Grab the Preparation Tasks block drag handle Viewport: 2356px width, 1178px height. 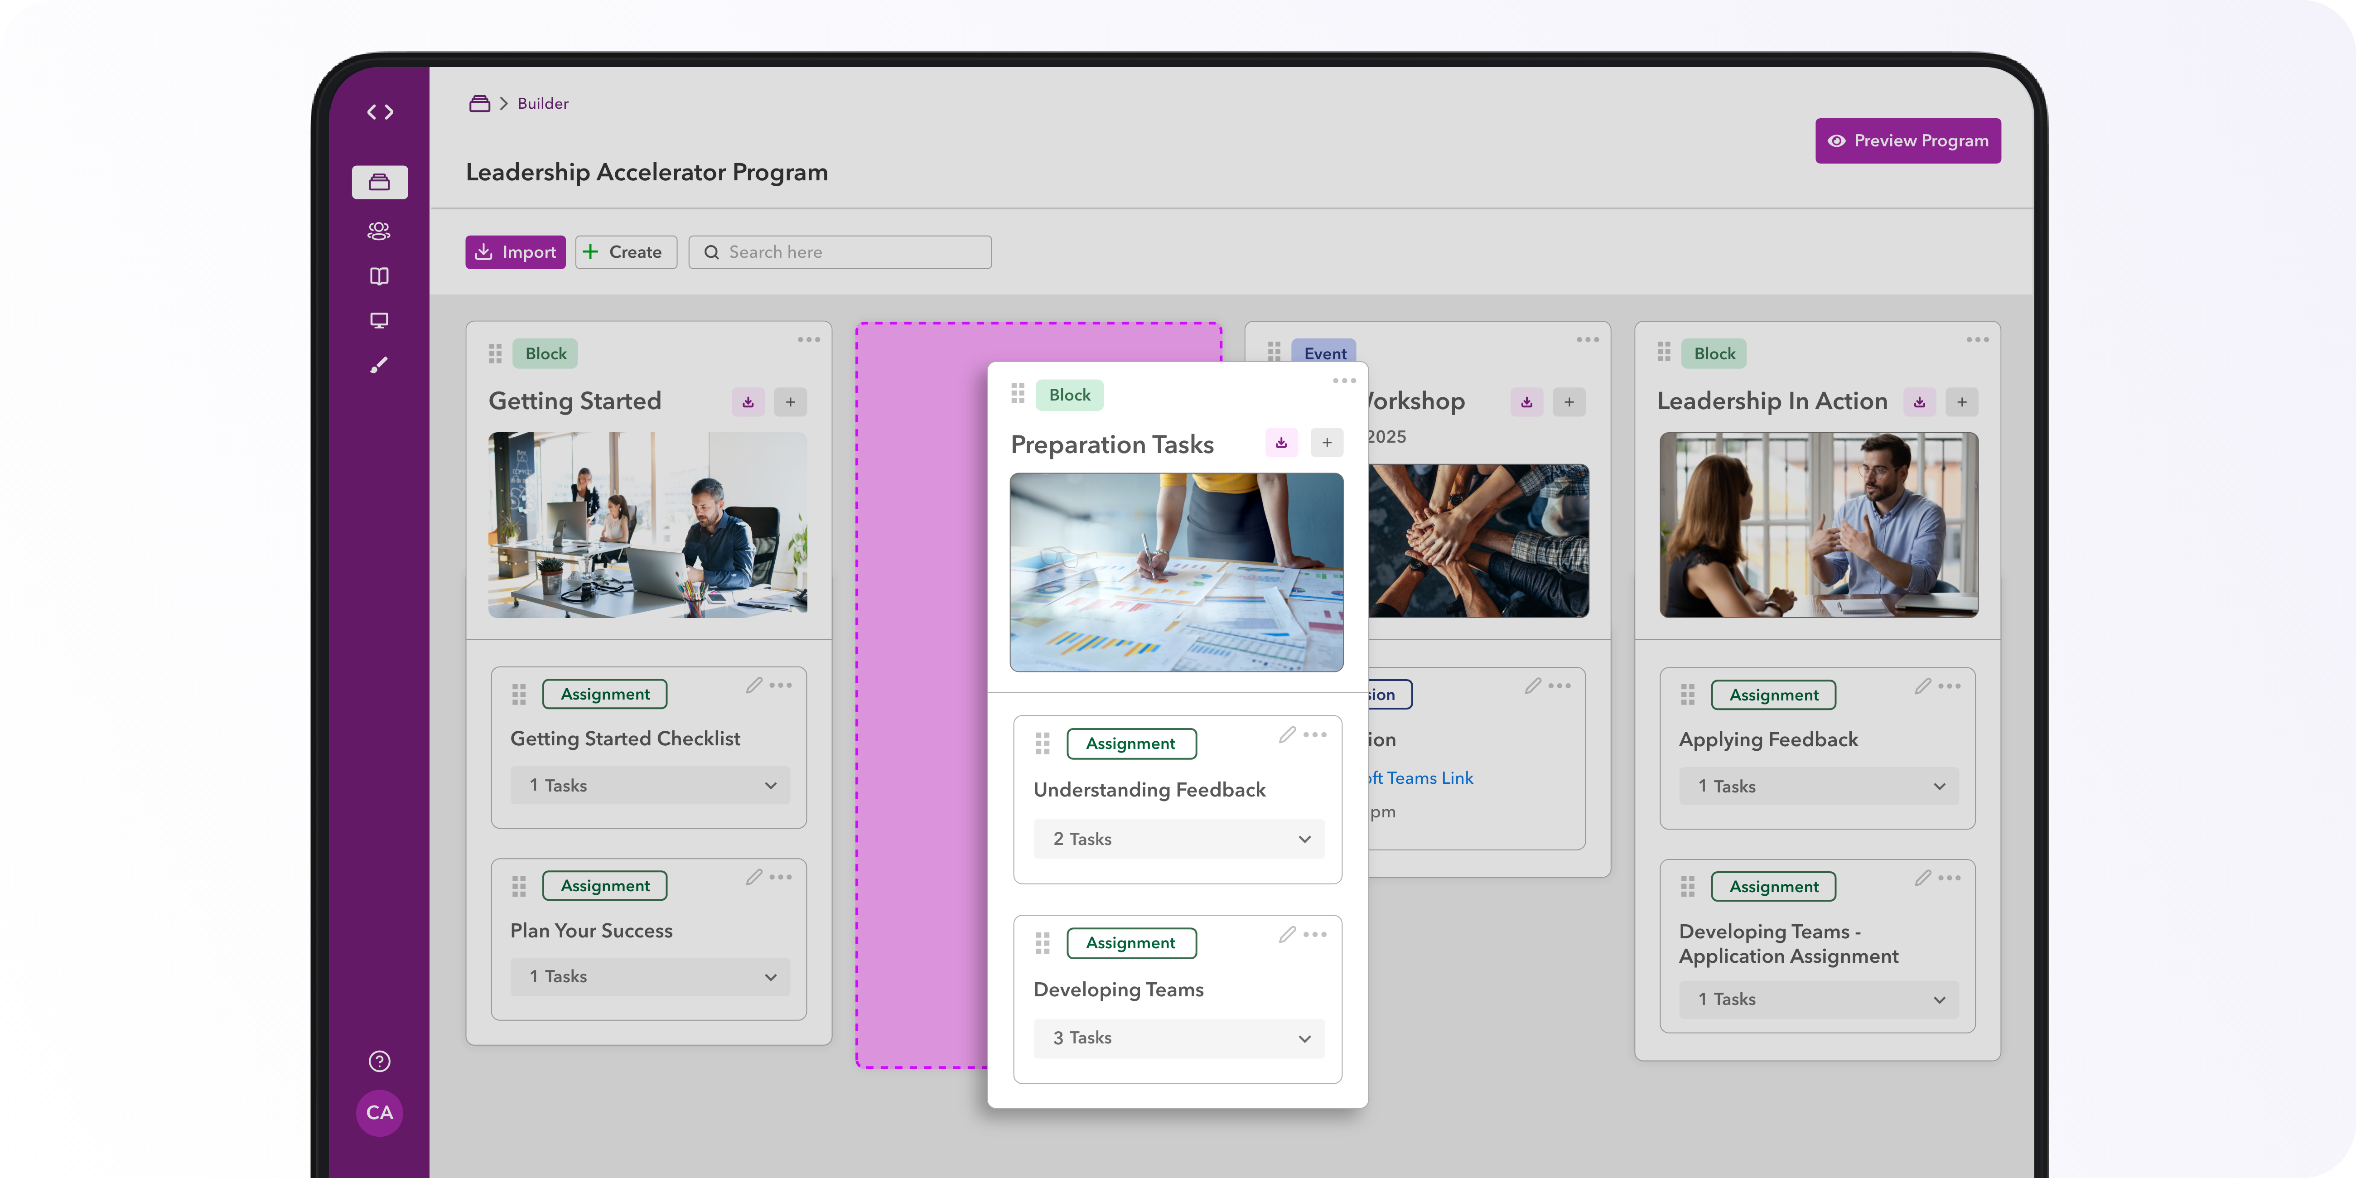click(1018, 393)
